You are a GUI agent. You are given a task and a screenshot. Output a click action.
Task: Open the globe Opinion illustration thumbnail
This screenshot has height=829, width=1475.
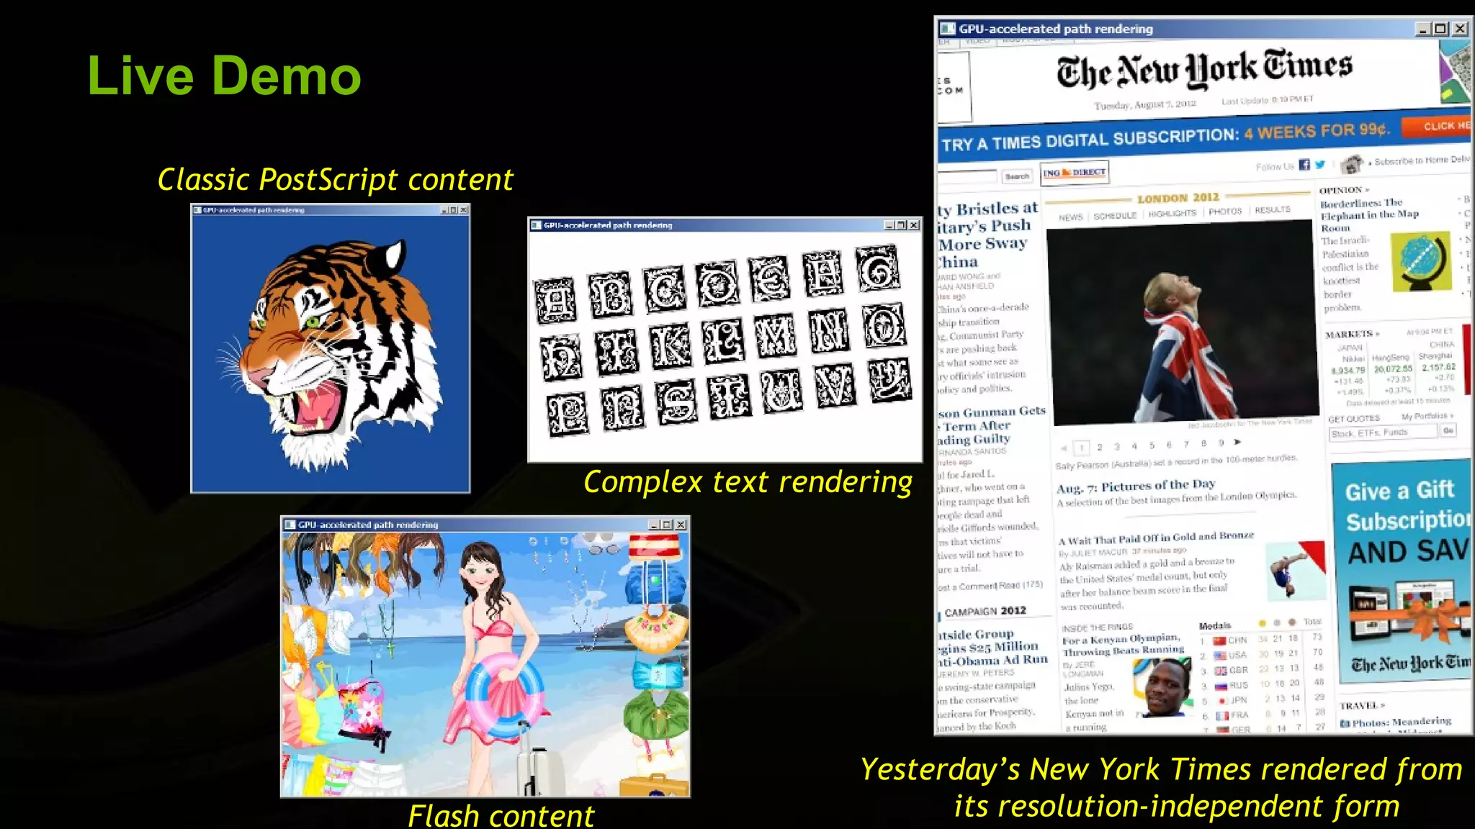point(1421,261)
